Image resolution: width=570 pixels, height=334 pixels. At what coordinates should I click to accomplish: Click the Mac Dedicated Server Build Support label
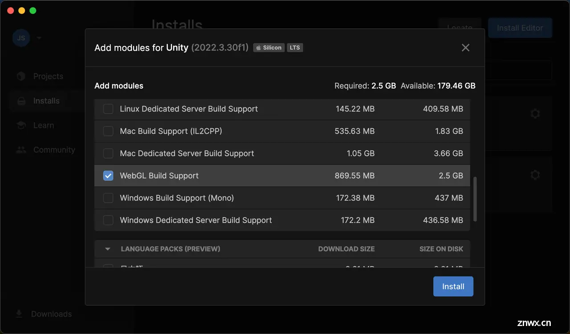[187, 153]
